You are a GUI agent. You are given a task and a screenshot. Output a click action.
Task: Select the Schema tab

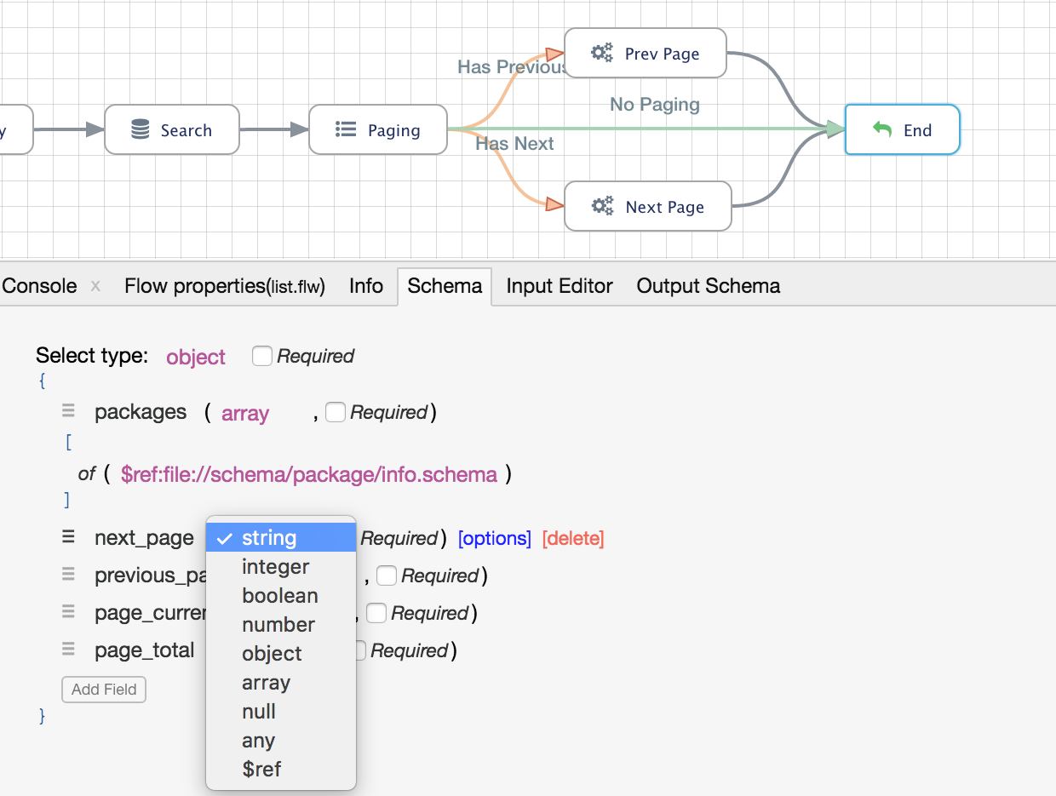445,286
